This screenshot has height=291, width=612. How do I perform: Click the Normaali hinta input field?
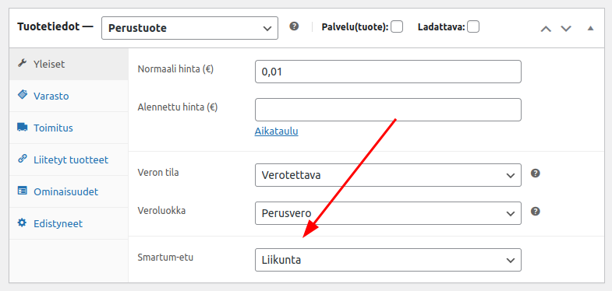click(388, 72)
